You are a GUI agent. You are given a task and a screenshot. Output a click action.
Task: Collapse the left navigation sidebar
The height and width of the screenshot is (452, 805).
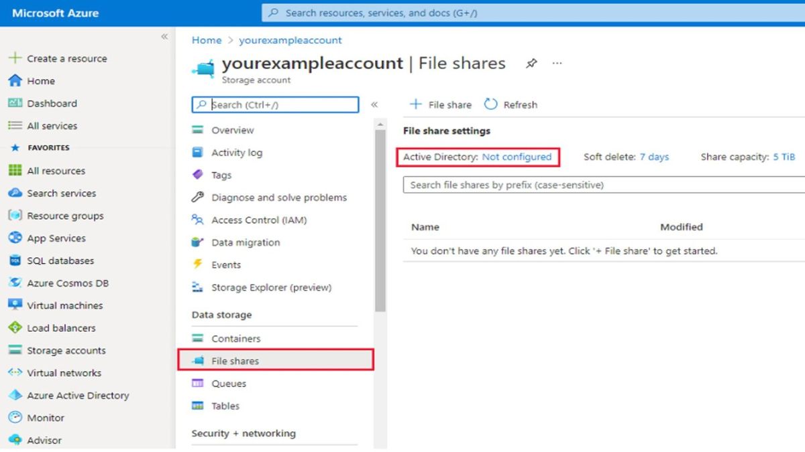[164, 37]
